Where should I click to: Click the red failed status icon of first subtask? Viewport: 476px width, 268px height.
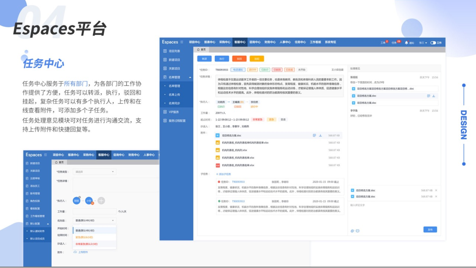click(x=219, y=182)
